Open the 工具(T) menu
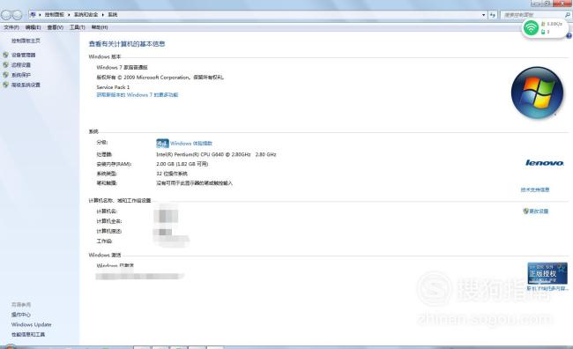The image size is (573, 349). pos(77,27)
